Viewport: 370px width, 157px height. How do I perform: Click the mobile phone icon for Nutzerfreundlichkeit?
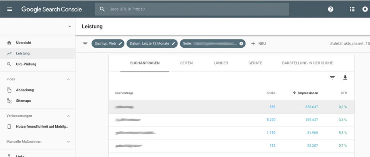[x=9, y=126]
